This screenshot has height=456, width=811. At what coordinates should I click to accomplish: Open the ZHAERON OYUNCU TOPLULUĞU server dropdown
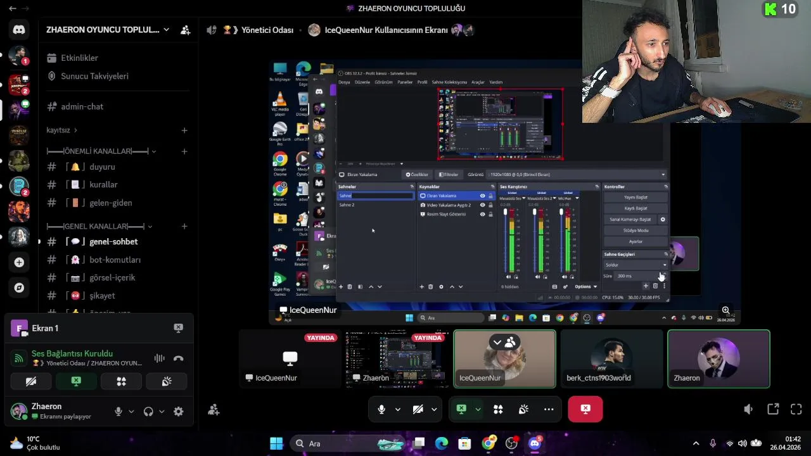point(108,30)
